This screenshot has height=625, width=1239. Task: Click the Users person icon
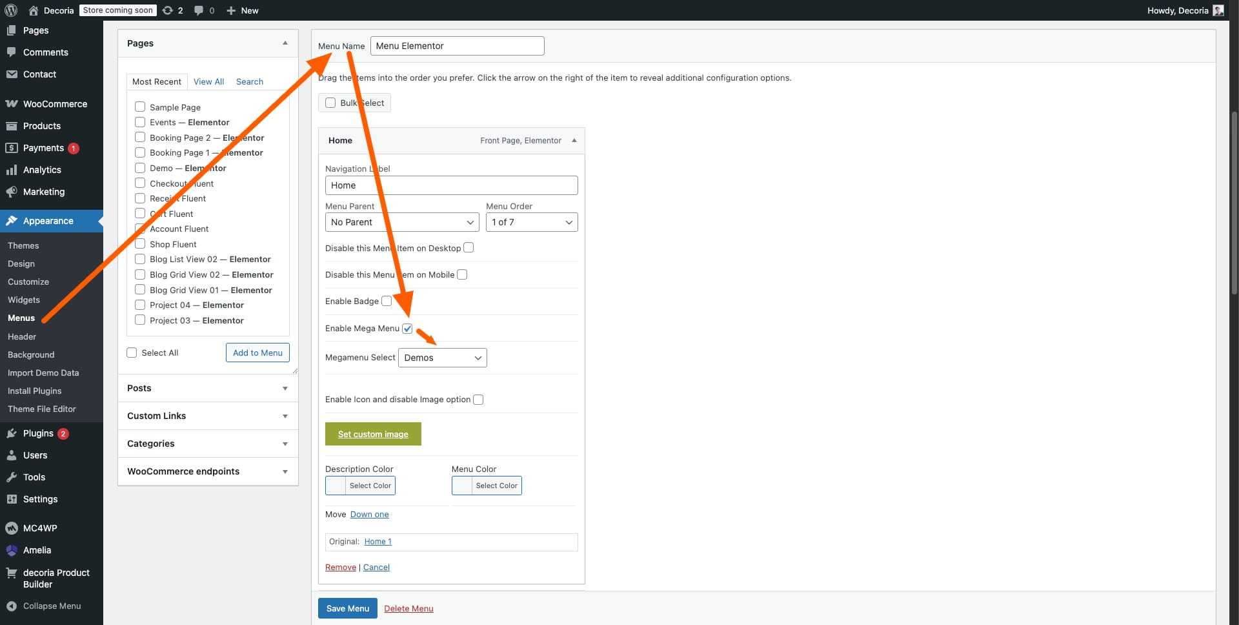[12, 455]
